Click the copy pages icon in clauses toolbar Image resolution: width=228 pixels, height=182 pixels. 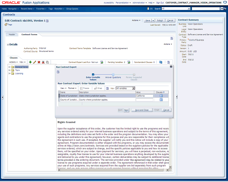[47, 62]
